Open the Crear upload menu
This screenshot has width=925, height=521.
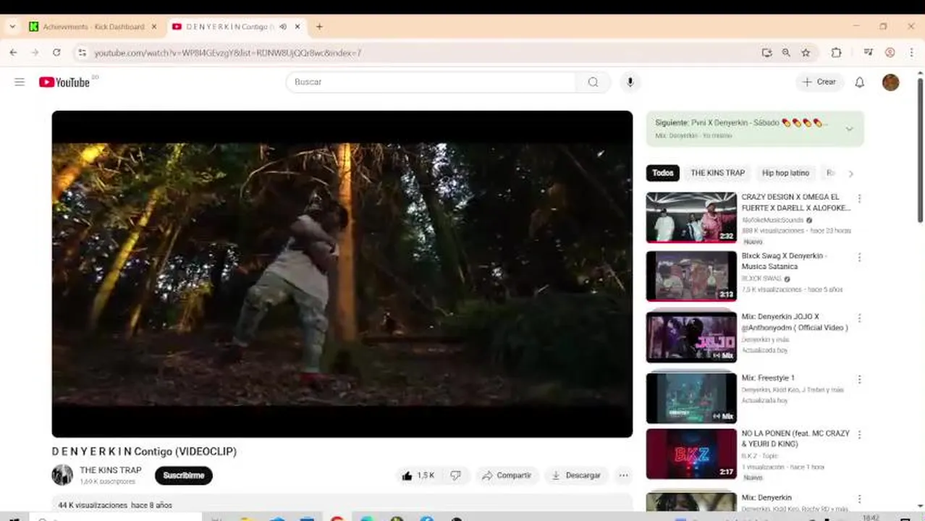[819, 82]
